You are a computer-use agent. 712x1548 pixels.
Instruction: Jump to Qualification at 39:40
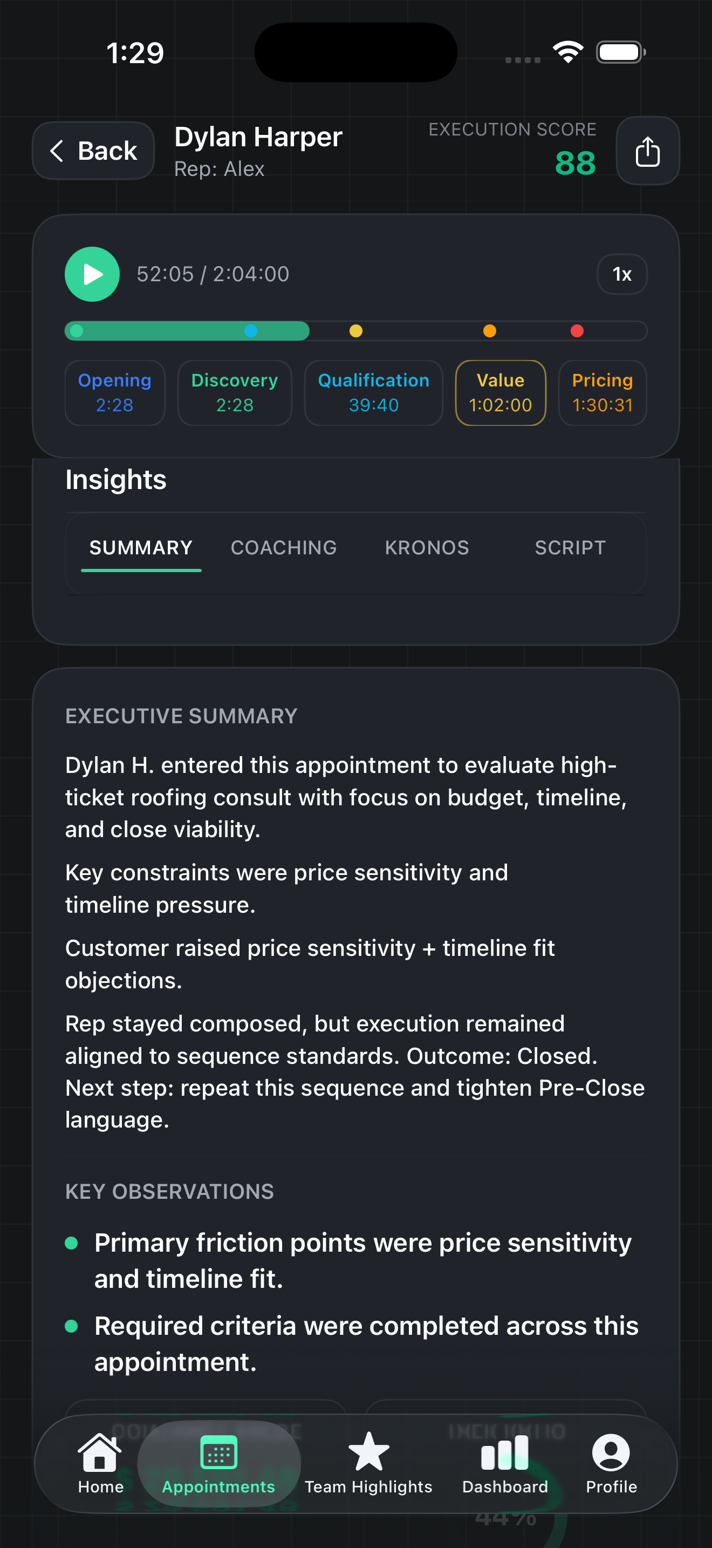pyautogui.click(x=373, y=392)
